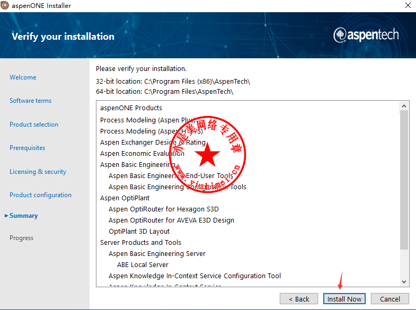416x310 pixels.
Task: Select 'OptiPlant 3D Layout' entry
Action: point(139,232)
